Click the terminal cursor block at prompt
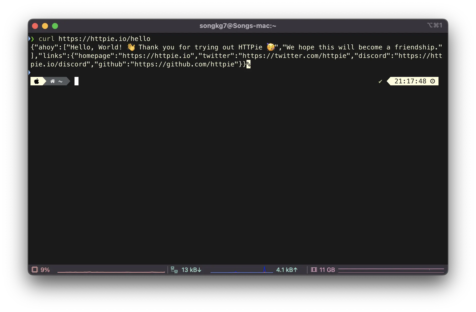476x312 pixels. 76,81
